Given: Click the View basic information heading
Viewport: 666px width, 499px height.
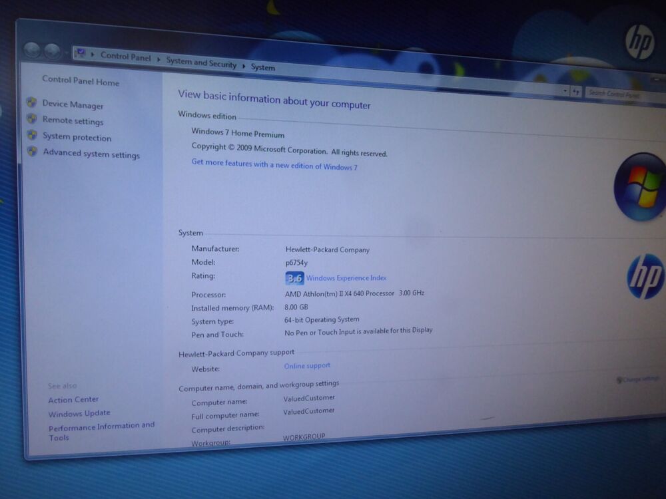Looking at the screenshot, I should (x=274, y=99).
